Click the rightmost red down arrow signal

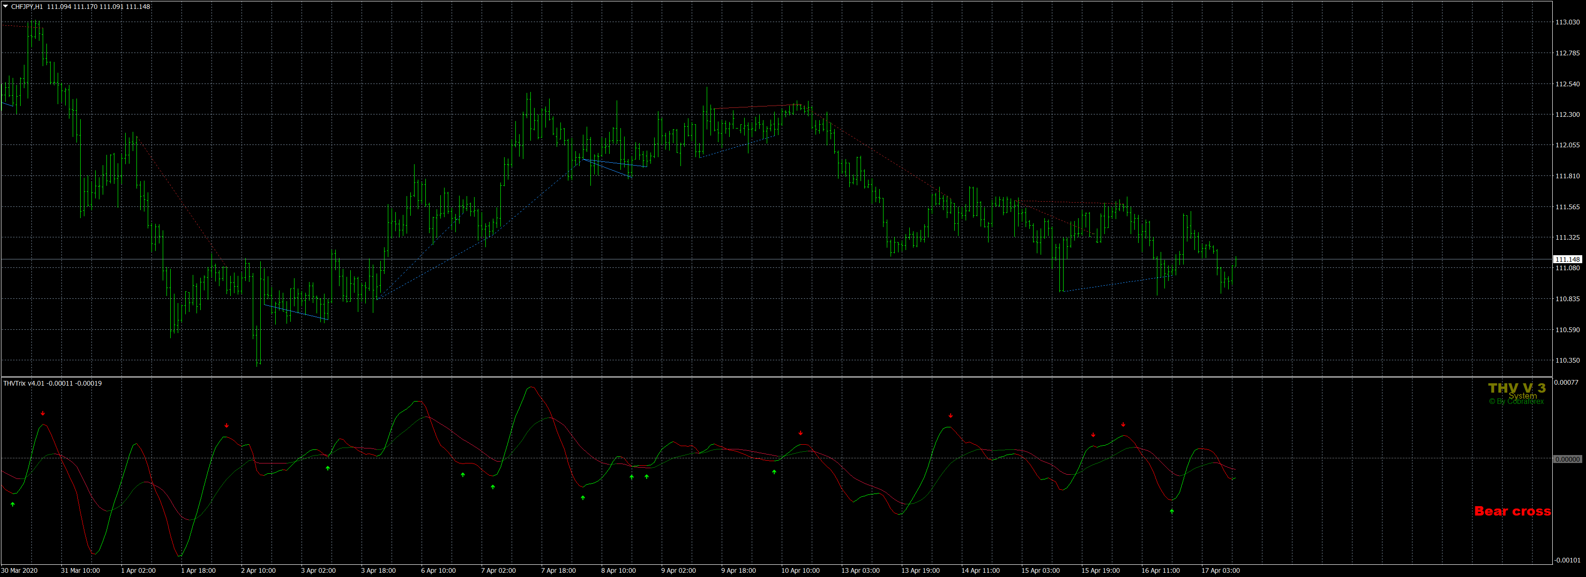1123,424
